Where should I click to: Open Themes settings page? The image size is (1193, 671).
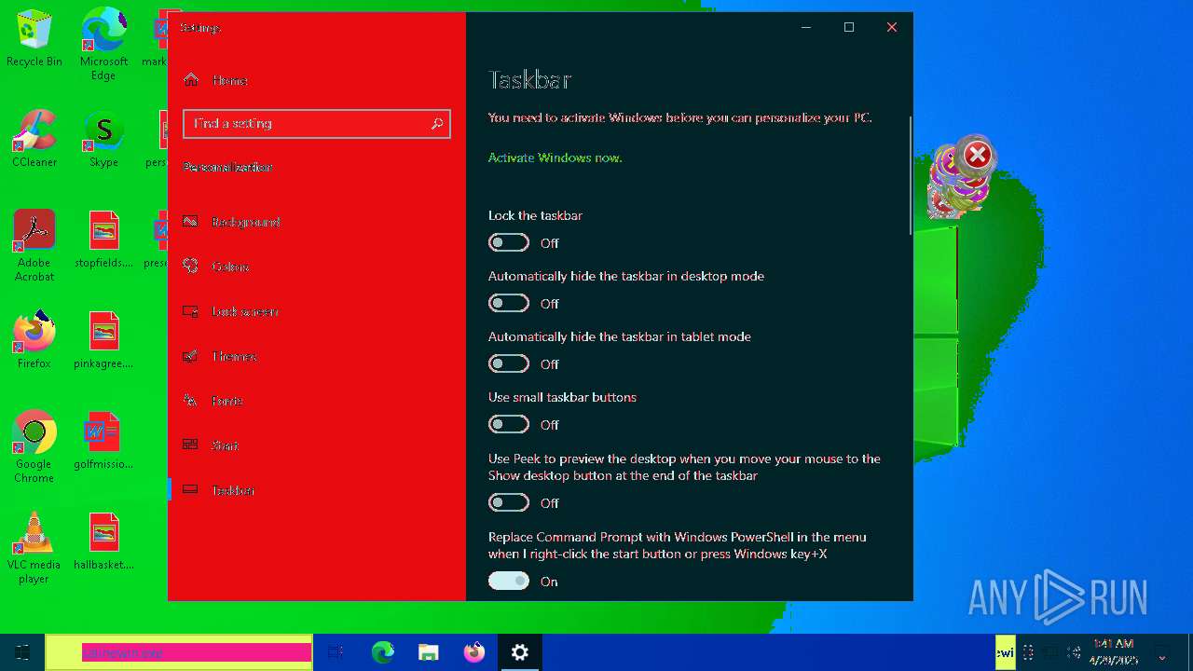tap(317, 356)
